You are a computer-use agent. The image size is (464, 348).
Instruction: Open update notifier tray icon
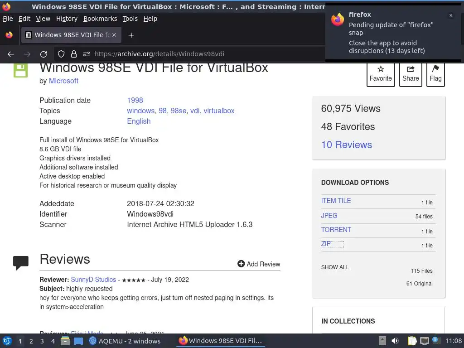click(x=435, y=340)
